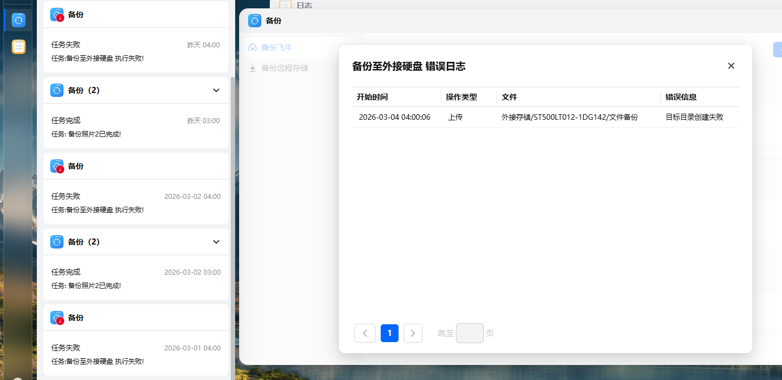Go to next page in error log
782x380 pixels.
(413, 333)
